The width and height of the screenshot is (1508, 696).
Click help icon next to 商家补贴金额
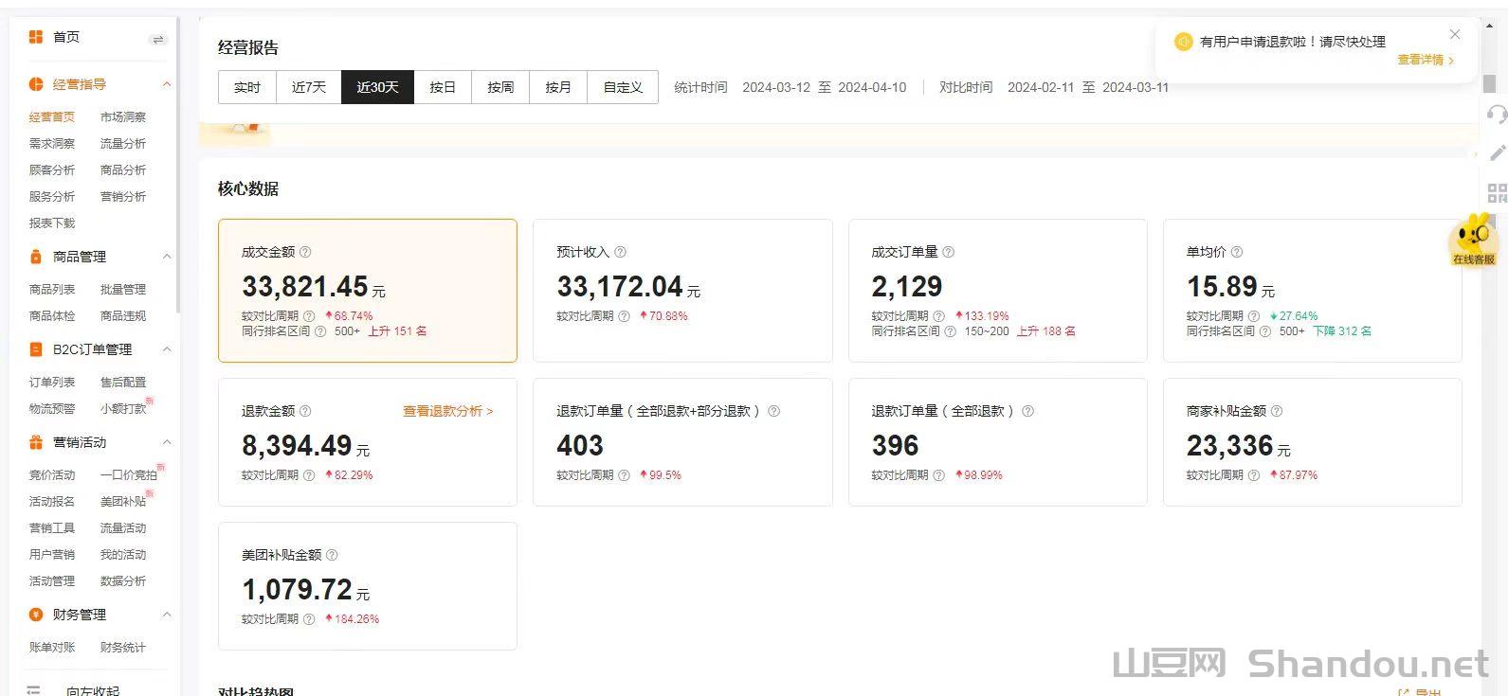[1276, 411]
